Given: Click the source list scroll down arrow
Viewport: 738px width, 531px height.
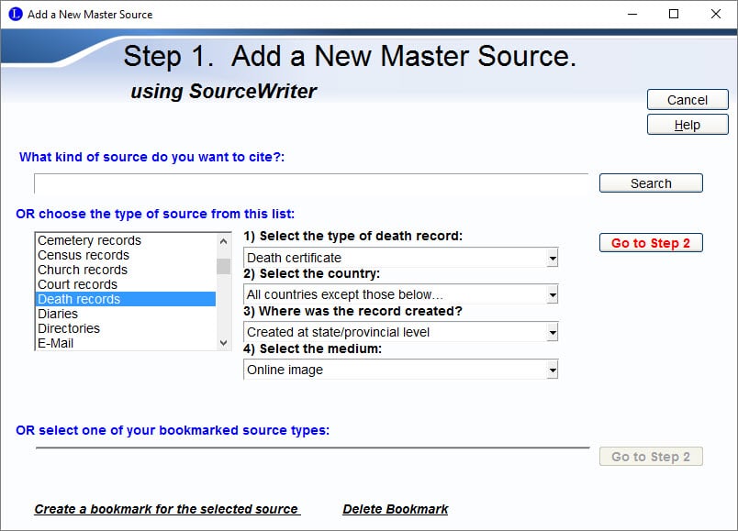Looking at the screenshot, I should 224,343.
